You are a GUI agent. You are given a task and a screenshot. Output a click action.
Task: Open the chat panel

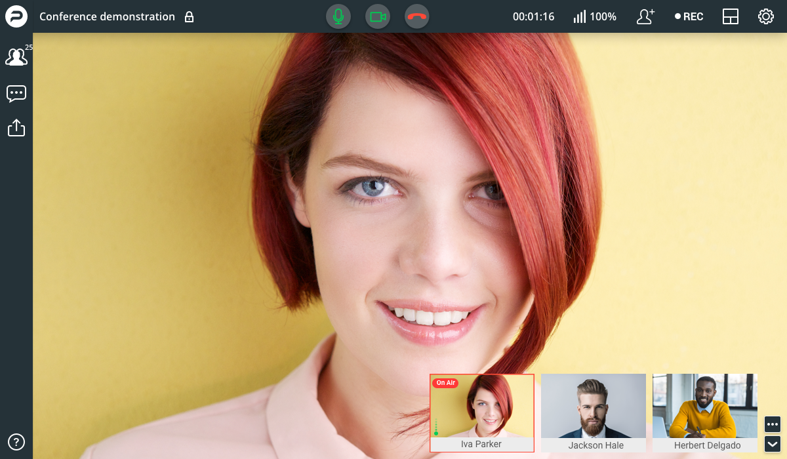coord(16,94)
